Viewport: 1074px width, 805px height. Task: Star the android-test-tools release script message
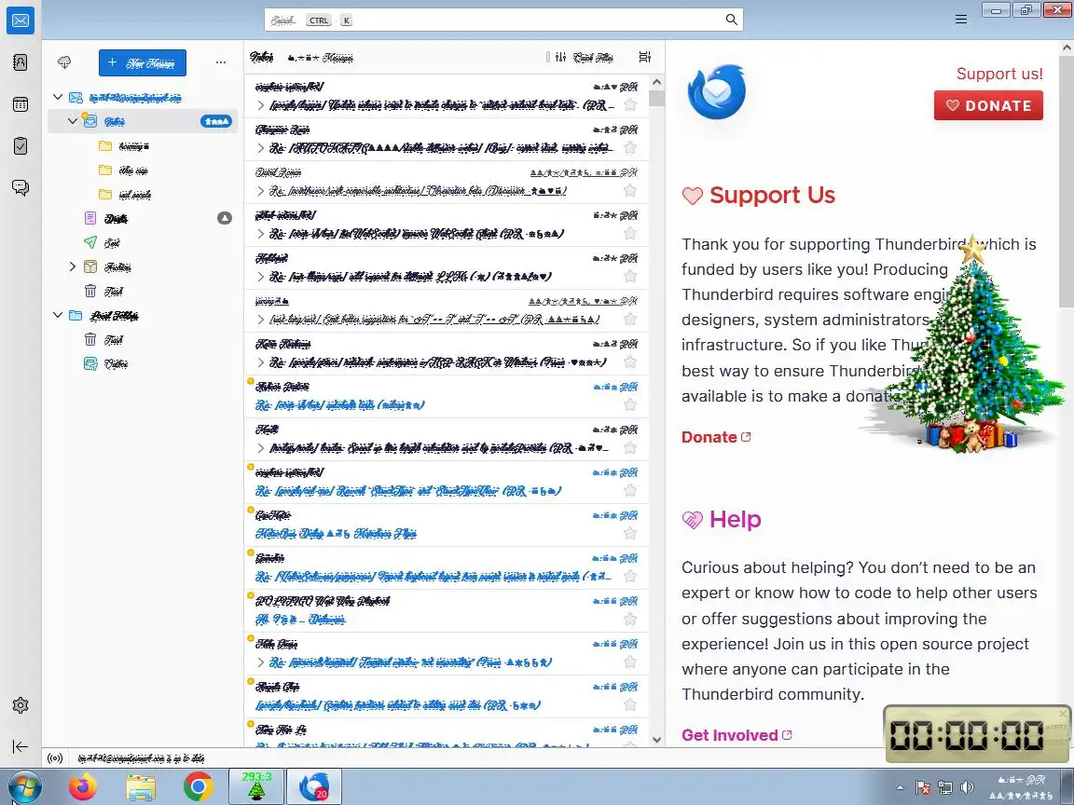click(x=630, y=104)
